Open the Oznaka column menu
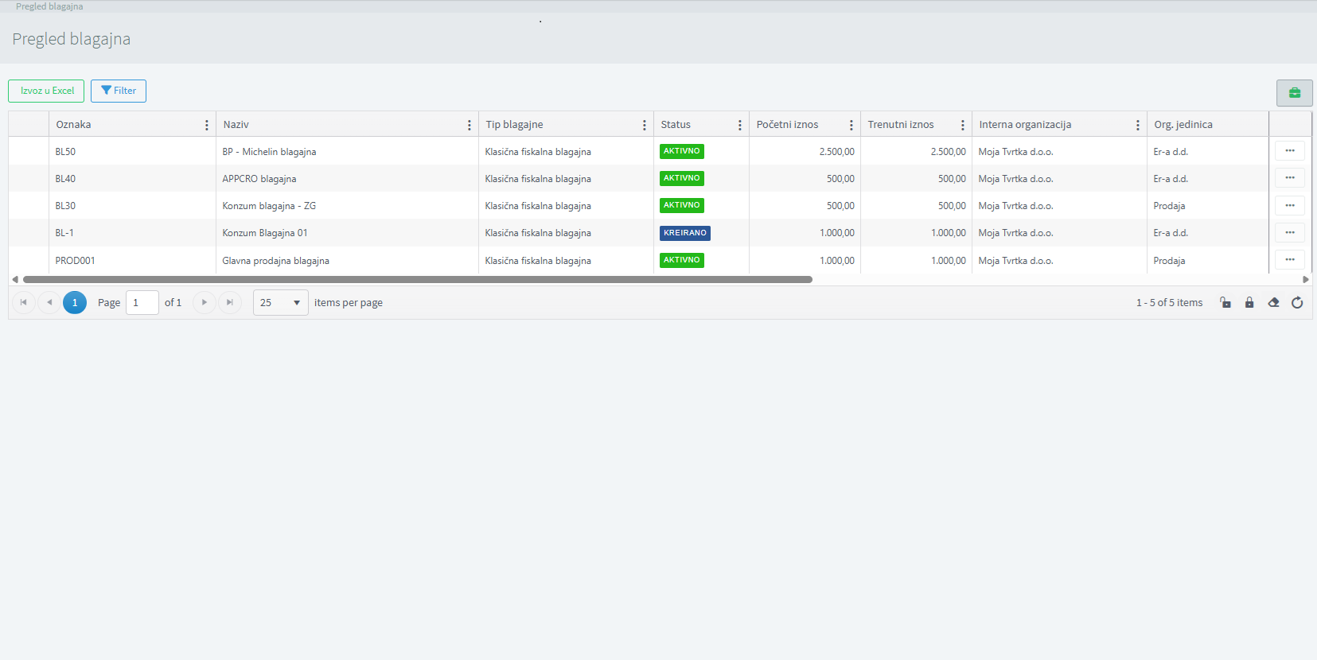The width and height of the screenshot is (1317, 660). (207, 125)
